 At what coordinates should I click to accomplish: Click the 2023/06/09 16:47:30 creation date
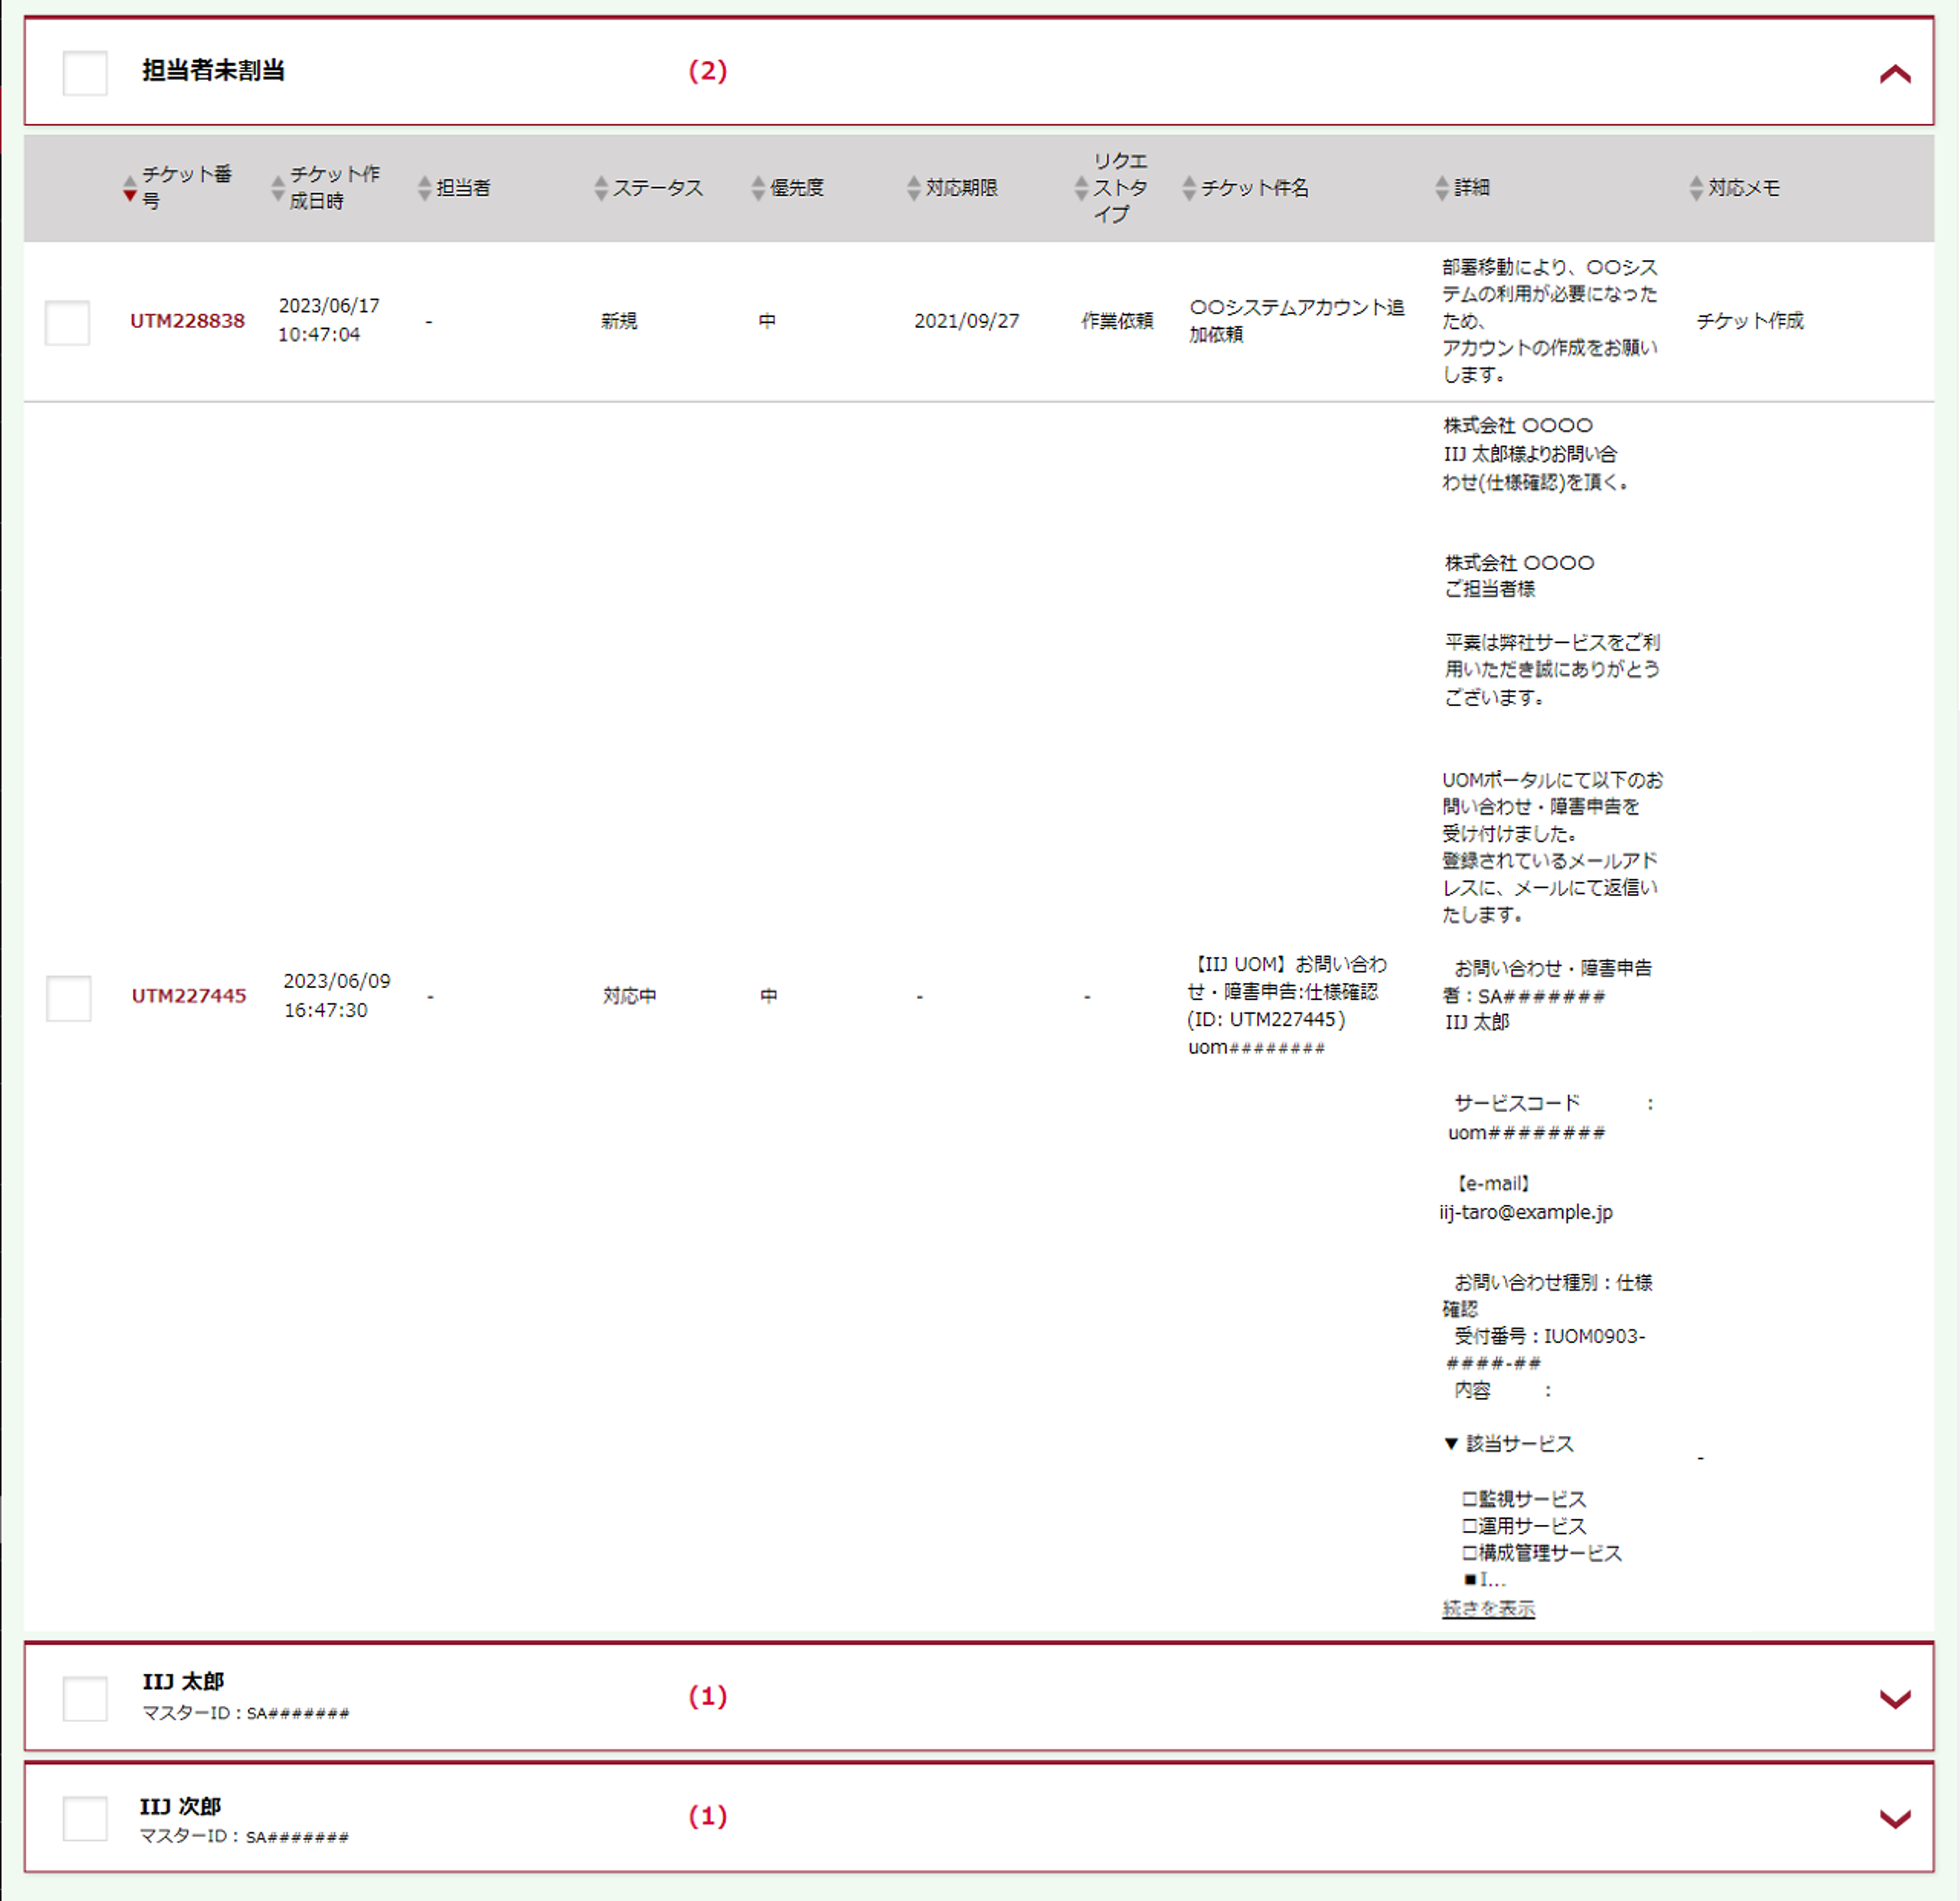337,996
